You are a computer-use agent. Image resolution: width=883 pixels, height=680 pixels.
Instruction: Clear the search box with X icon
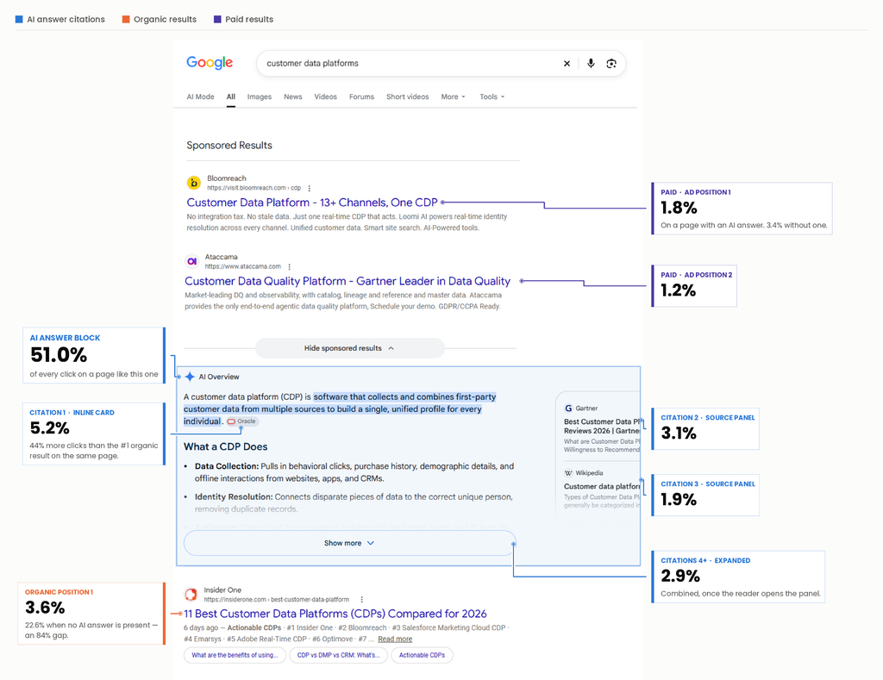click(567, 64)
